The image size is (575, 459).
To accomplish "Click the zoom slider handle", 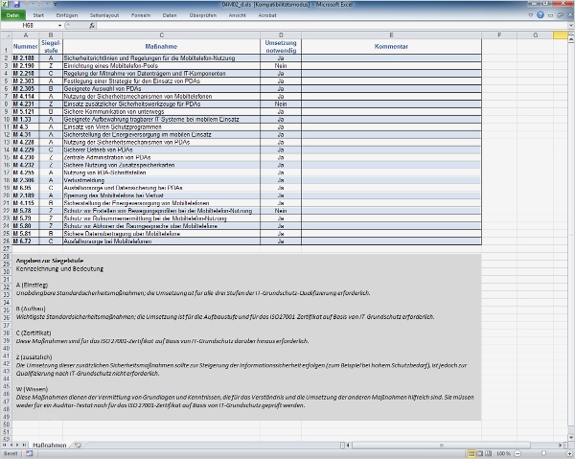I will (x=543, y=453).
